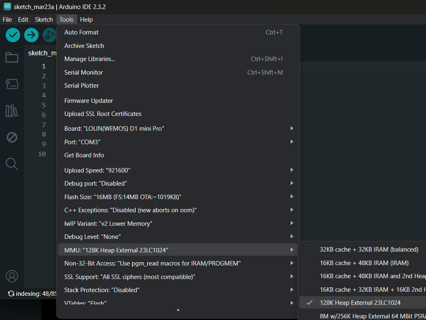426x320 pixels.
Task: Select 8M w/256K Heap External 64 MBit PSRAM
Action: (x=363, y=316)
